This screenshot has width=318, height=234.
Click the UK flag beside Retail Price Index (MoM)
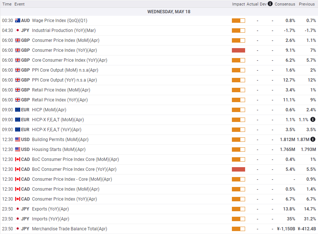pyautogui.click(x=18, y=90)
